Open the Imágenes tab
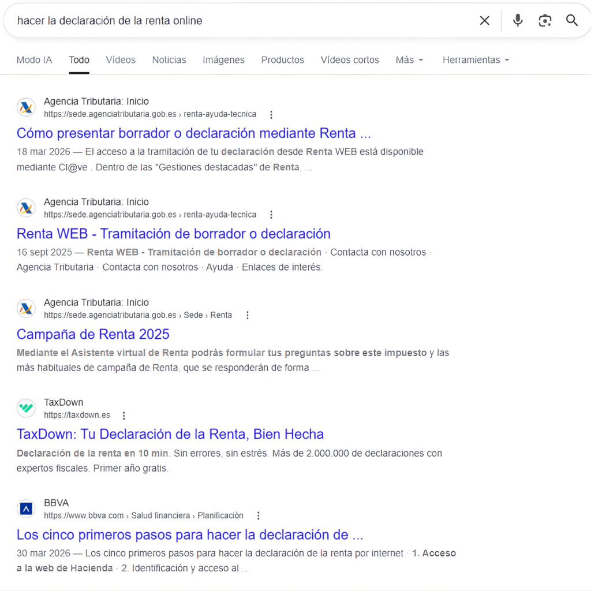Viewport: 591px width, 591px height. point(223,60)
